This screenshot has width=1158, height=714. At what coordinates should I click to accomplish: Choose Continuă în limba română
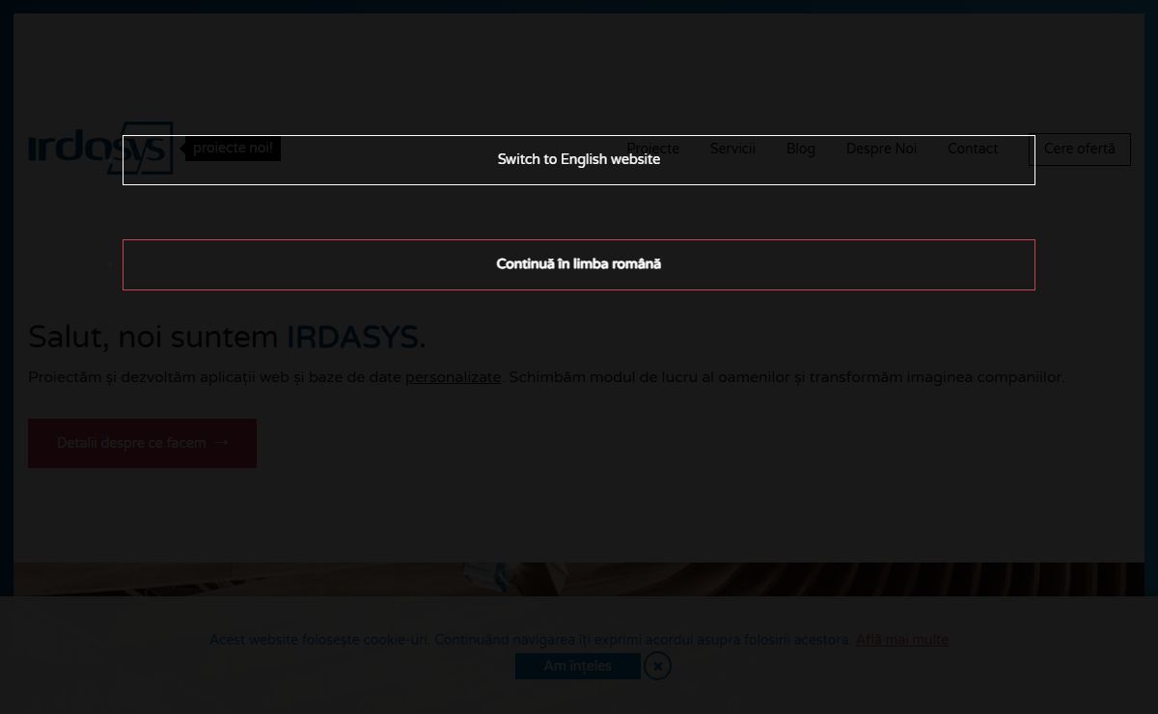click(579, 264)
